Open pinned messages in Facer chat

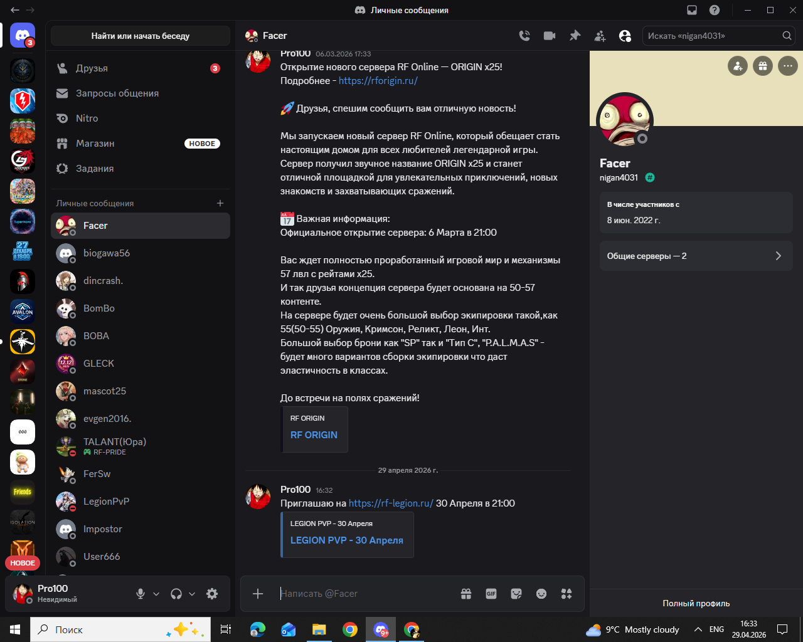click(575, 36)
